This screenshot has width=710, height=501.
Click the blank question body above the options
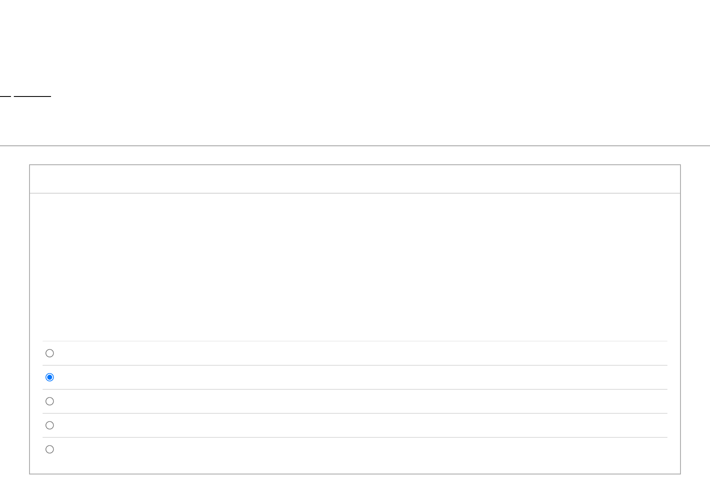[355, 265]
